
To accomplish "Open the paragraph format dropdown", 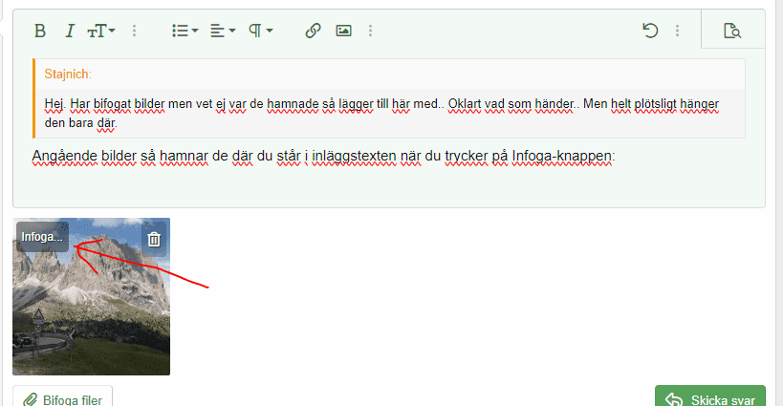I will tap(261, 31).
